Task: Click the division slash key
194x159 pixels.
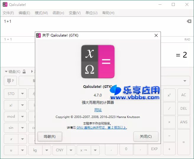Action: point(169,109)
